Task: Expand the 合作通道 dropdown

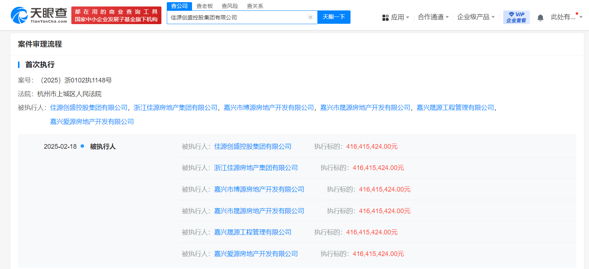Action: (x=433, y=17)
